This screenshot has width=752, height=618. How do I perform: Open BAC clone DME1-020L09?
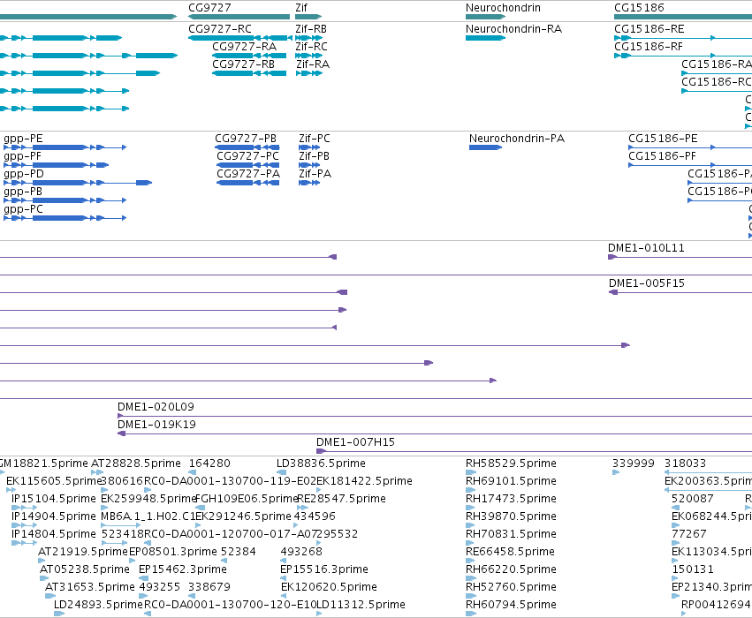(435, 417)
